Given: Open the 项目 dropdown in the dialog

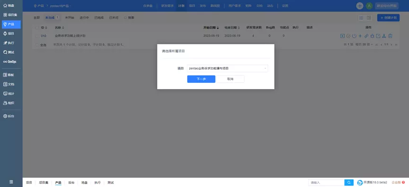Looking at the screenshot, I should (227, 68).
